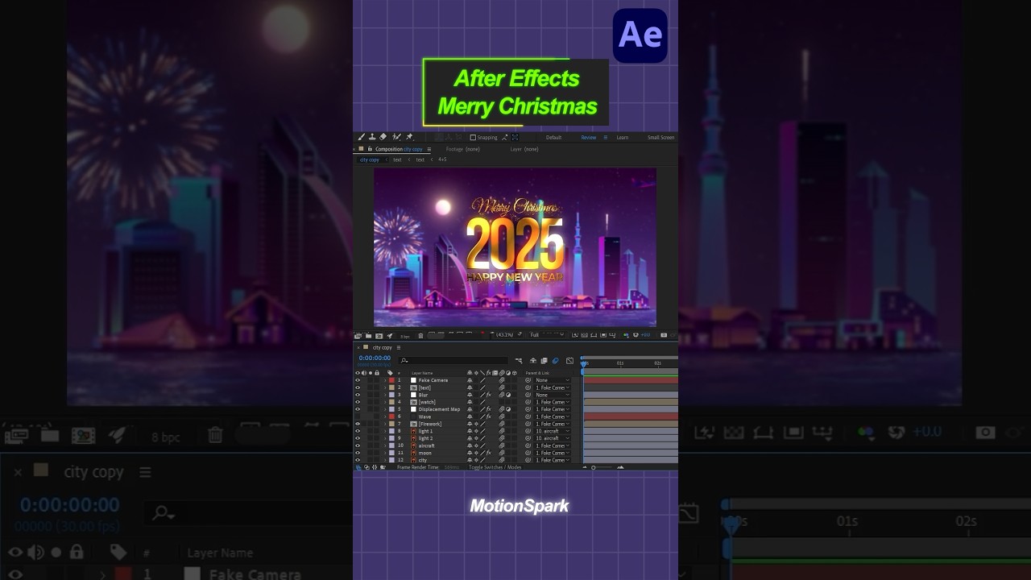Click the label color swatch of [text] layer
Image resolution: width=1031 pixels, height=580 pixels.
pyautogui.click(x=391, y=387)
